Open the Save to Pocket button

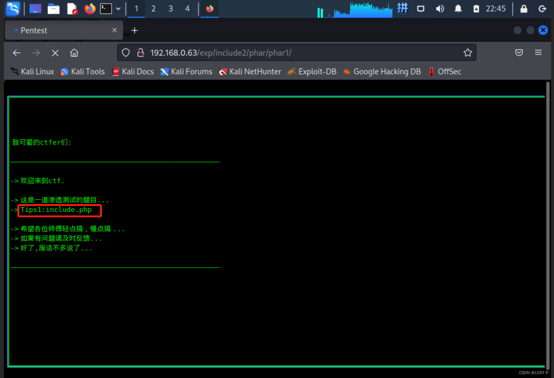point(519,53)
